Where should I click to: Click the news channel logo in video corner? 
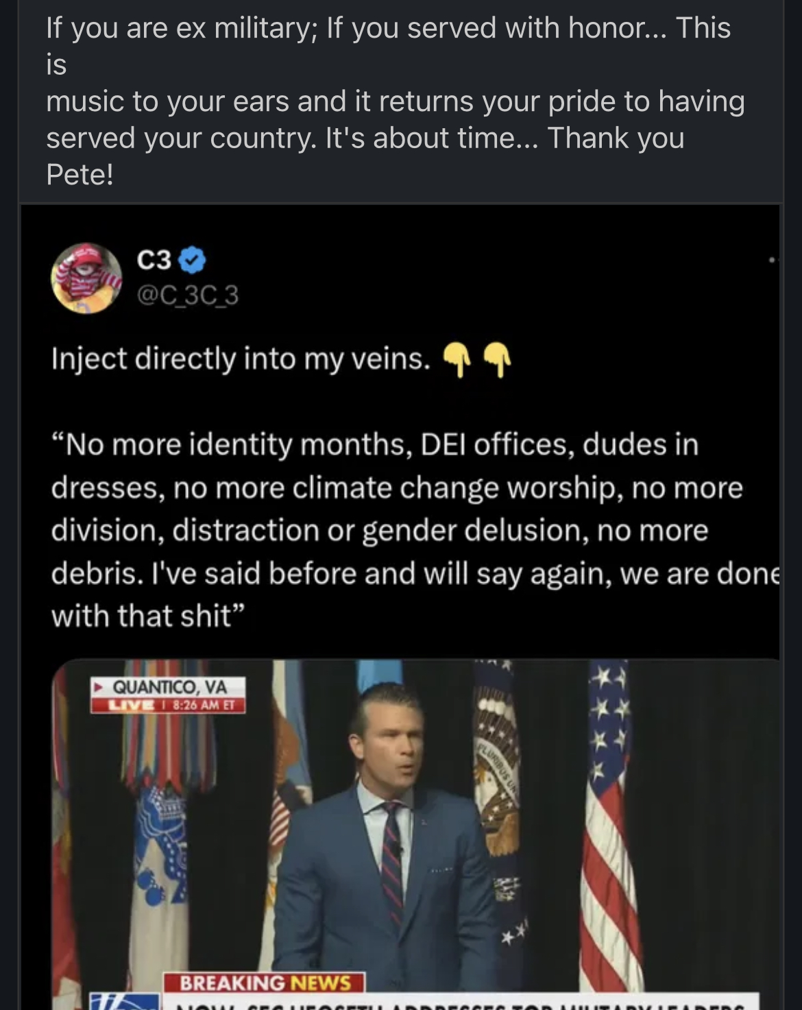124,1001
